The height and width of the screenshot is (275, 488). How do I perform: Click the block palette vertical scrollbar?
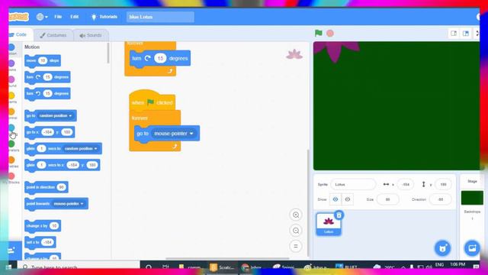click(108, 53)
